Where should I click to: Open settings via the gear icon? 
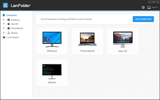click(143, 7)
